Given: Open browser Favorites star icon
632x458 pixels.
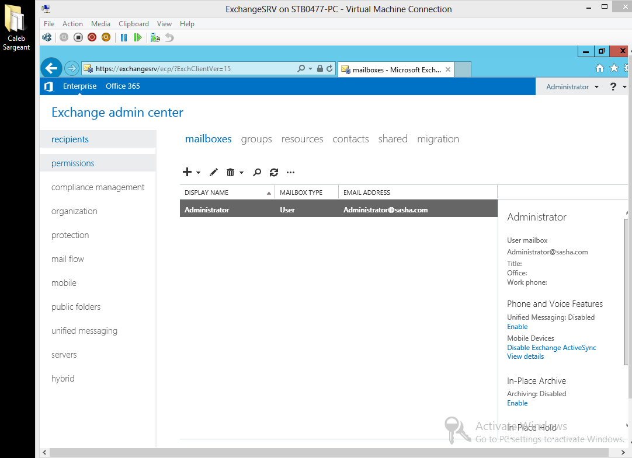Looking at the screenshot, I should pos(614,68).
